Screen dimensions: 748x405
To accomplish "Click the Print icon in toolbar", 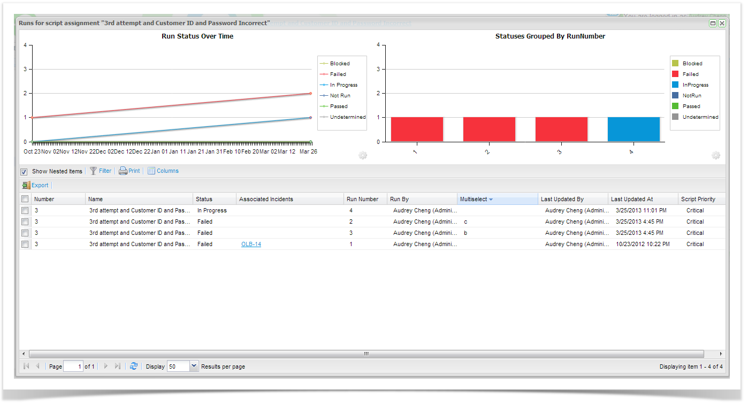I will coord(123,171).
